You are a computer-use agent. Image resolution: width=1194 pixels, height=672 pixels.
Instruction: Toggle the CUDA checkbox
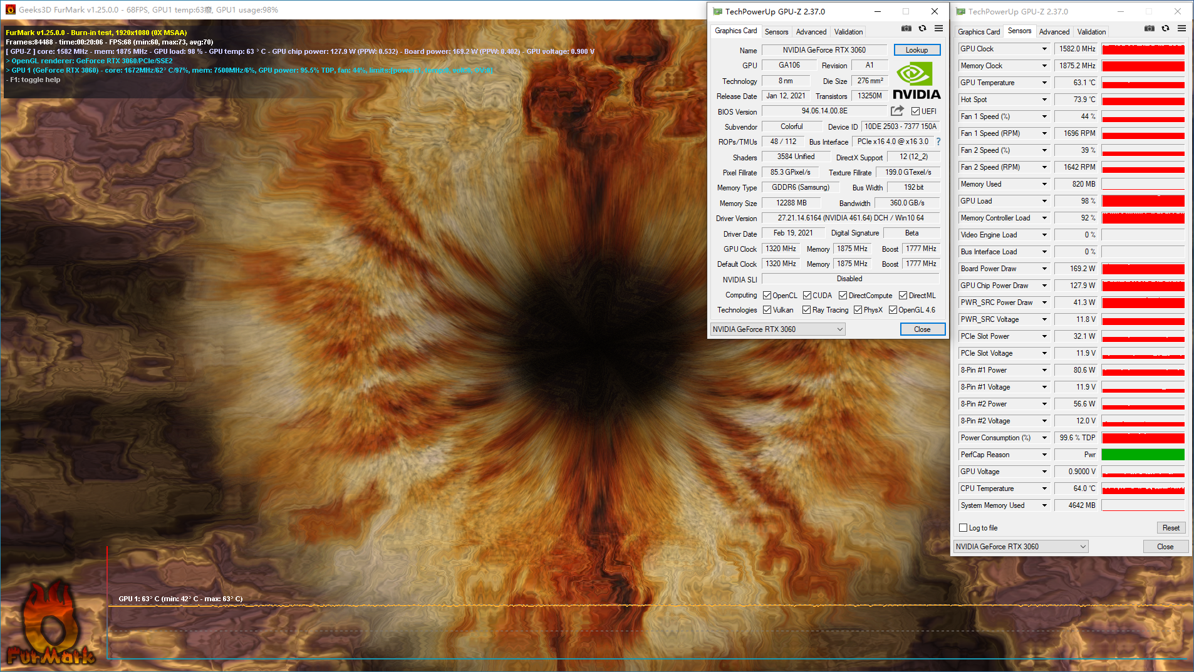click(x=807, y=296)
